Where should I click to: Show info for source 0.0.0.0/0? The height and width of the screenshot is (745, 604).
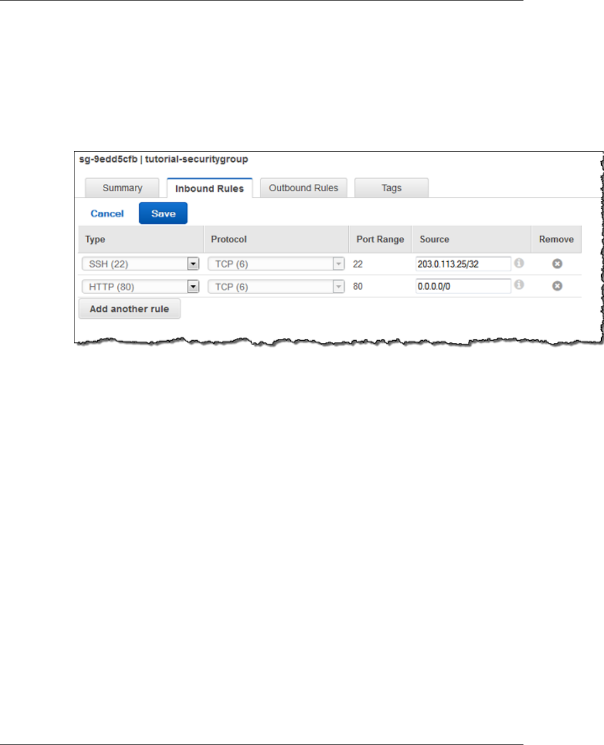tap(519, 285)
